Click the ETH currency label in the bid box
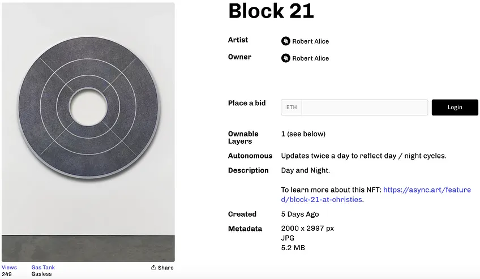The width and height of the screenshot is (480, 279). [292, 108]
